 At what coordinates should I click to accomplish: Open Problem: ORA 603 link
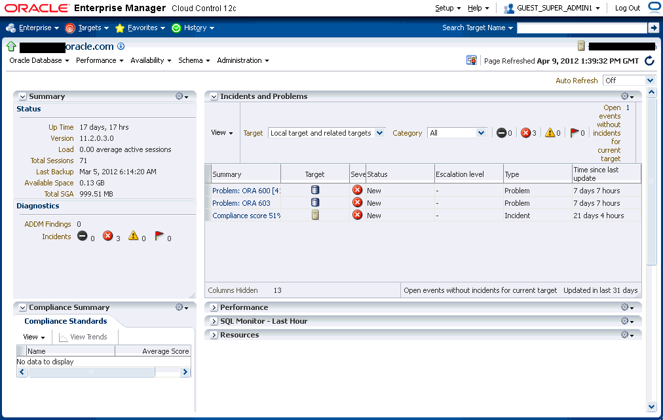click(241, 203)
